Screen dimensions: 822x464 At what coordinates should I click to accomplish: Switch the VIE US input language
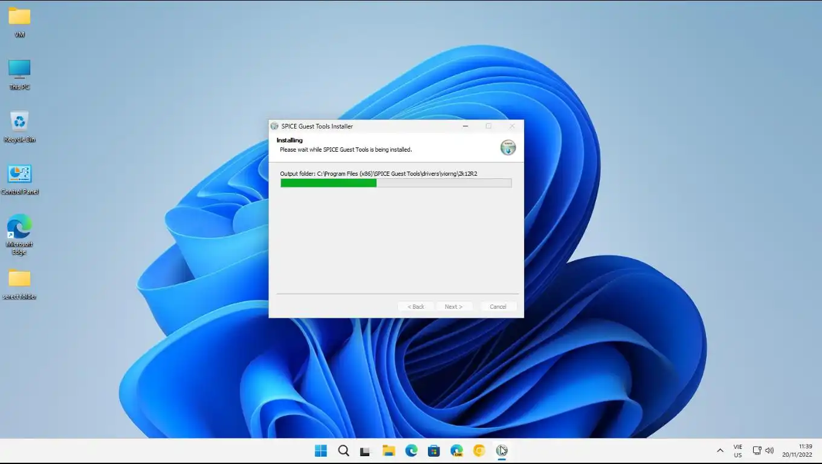point(738,451)
